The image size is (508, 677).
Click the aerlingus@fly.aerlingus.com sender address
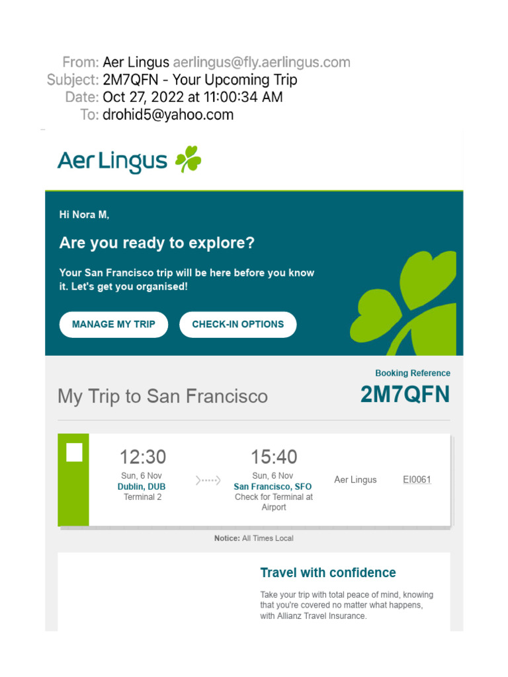tap(261, 63)
